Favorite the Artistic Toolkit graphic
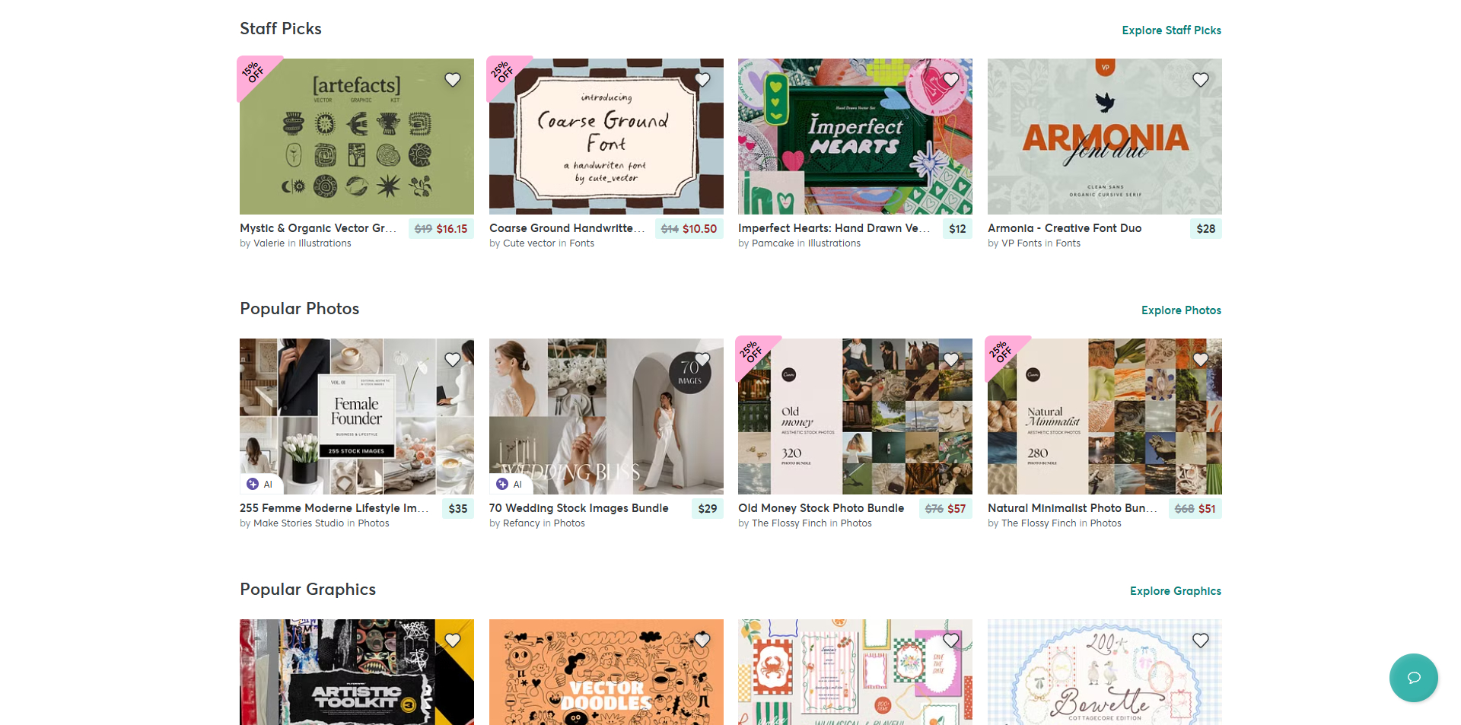Image resolution: width=1461 pixels, height=725 pixels. coord(453,641)
